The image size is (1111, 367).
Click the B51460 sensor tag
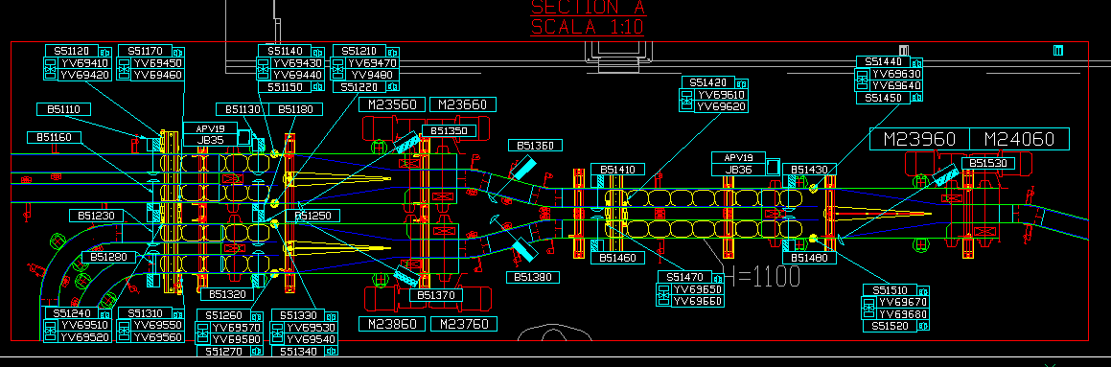(618, 258)
